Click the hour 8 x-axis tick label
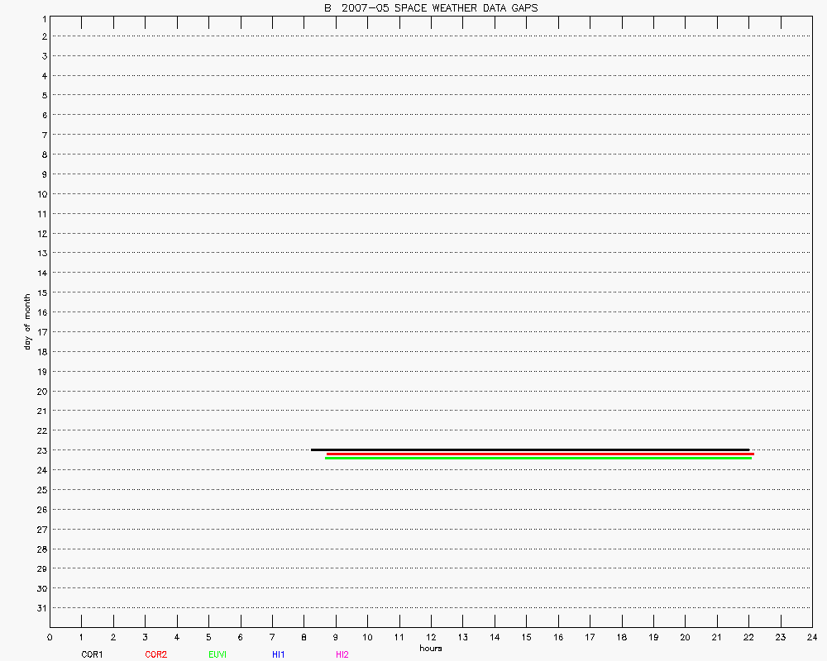The image size is (827, 661). coord(304,638)
